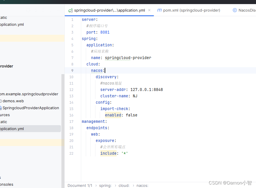This screenshot has height=188, width=256.
Task: Click gutter line number 17
Action: [71, 122]
